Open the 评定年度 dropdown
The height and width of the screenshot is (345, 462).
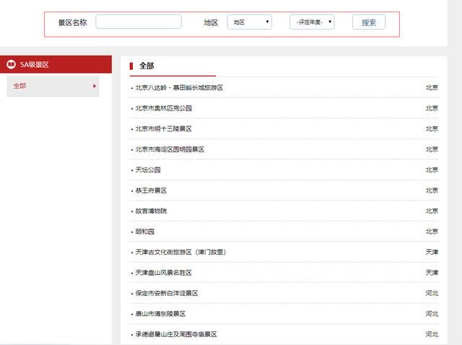coord(312,22)
